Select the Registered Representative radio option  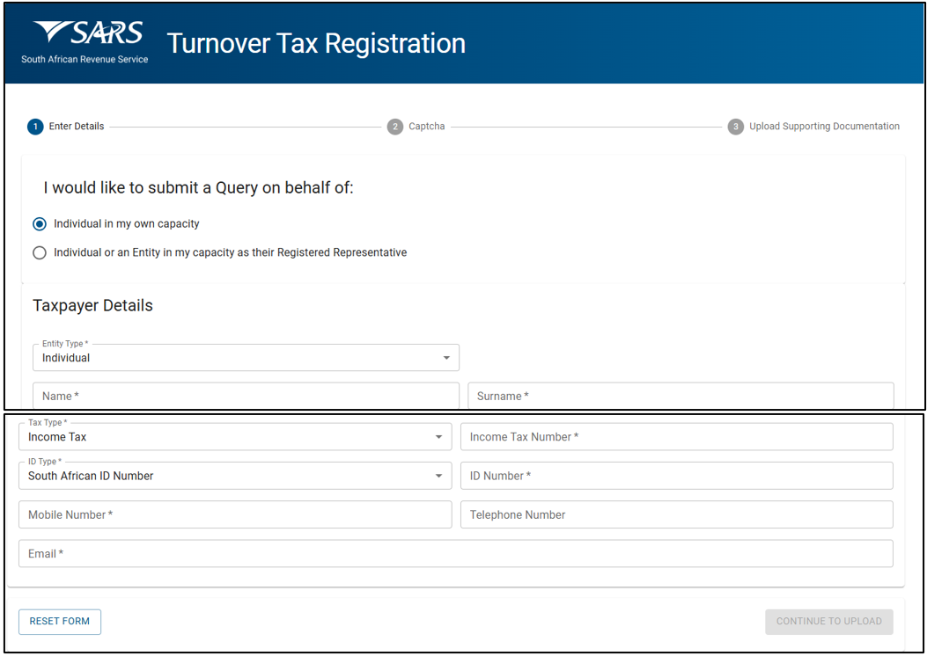(40, 253)
